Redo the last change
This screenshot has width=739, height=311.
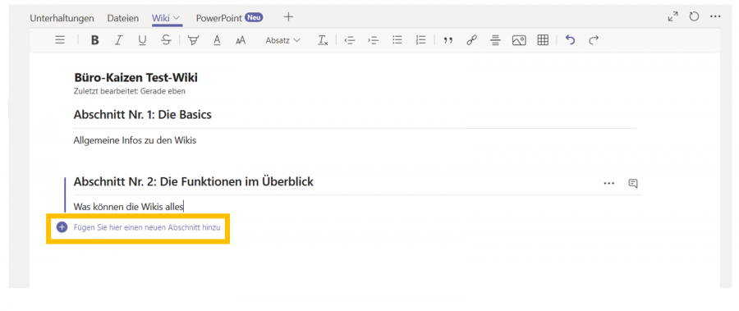click(x=594, y=40)
